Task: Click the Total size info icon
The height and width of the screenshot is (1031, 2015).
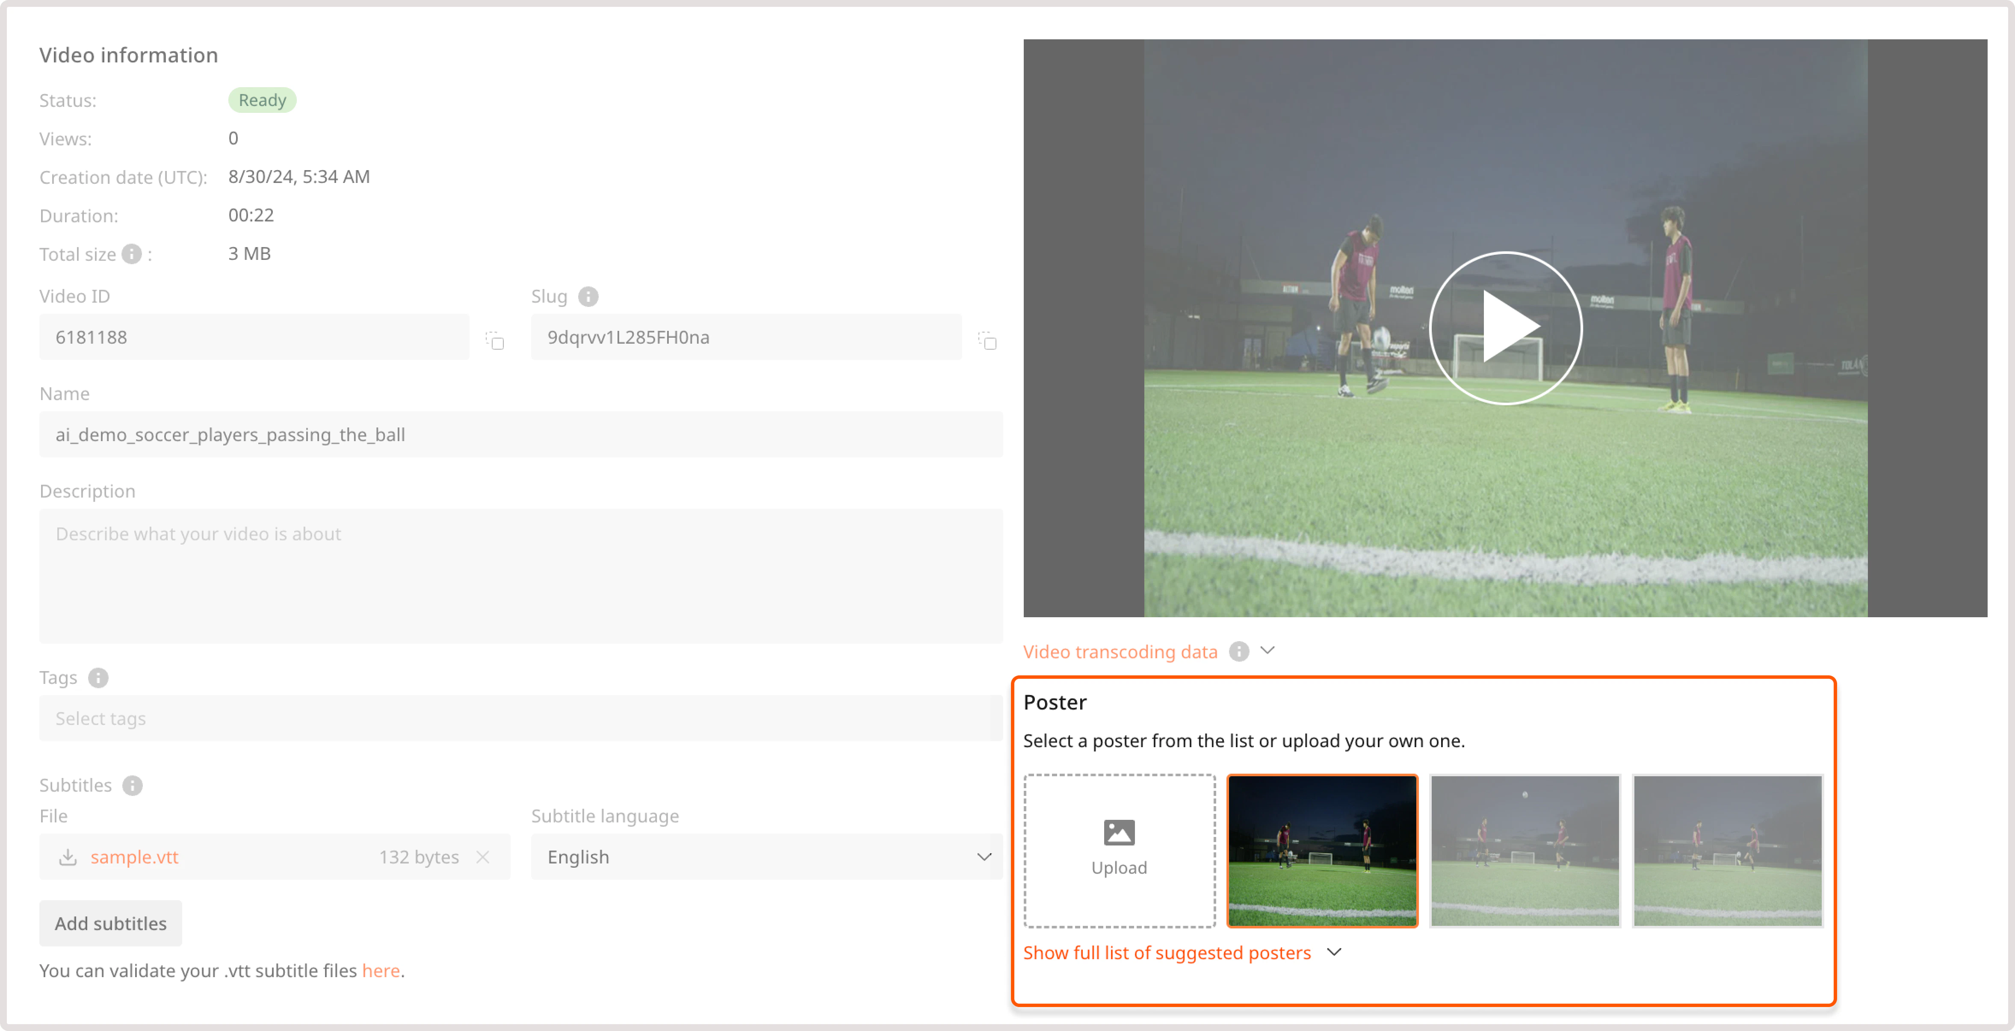Action: point(131,254)
